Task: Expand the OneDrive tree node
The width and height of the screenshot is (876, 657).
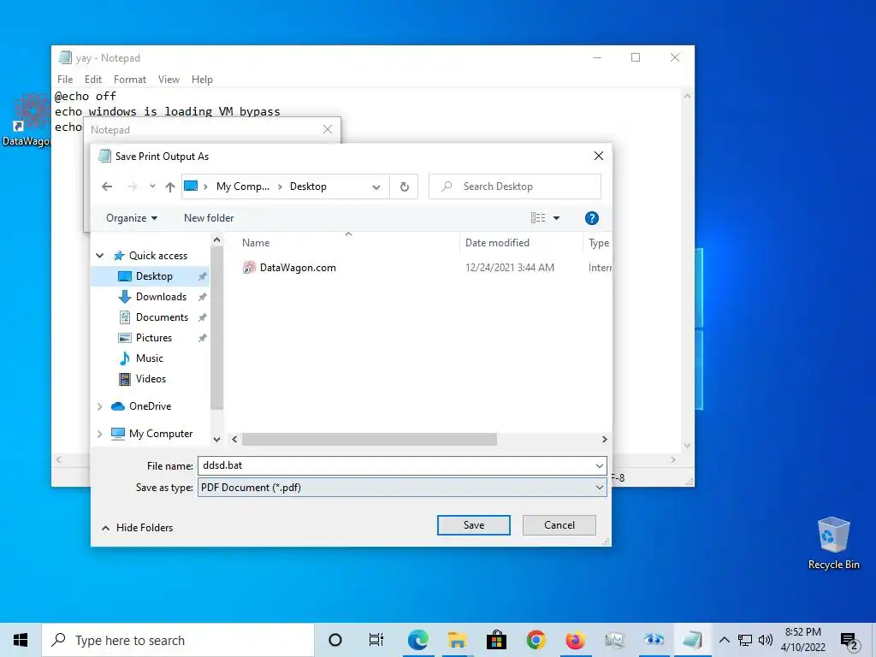Action: [99, 406]
